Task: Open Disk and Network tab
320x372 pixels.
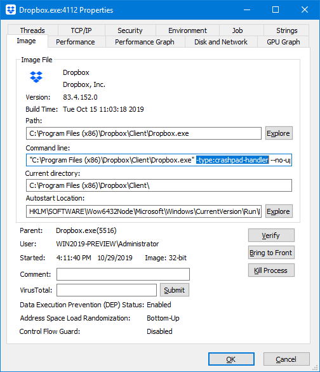Action: [221, 42]
